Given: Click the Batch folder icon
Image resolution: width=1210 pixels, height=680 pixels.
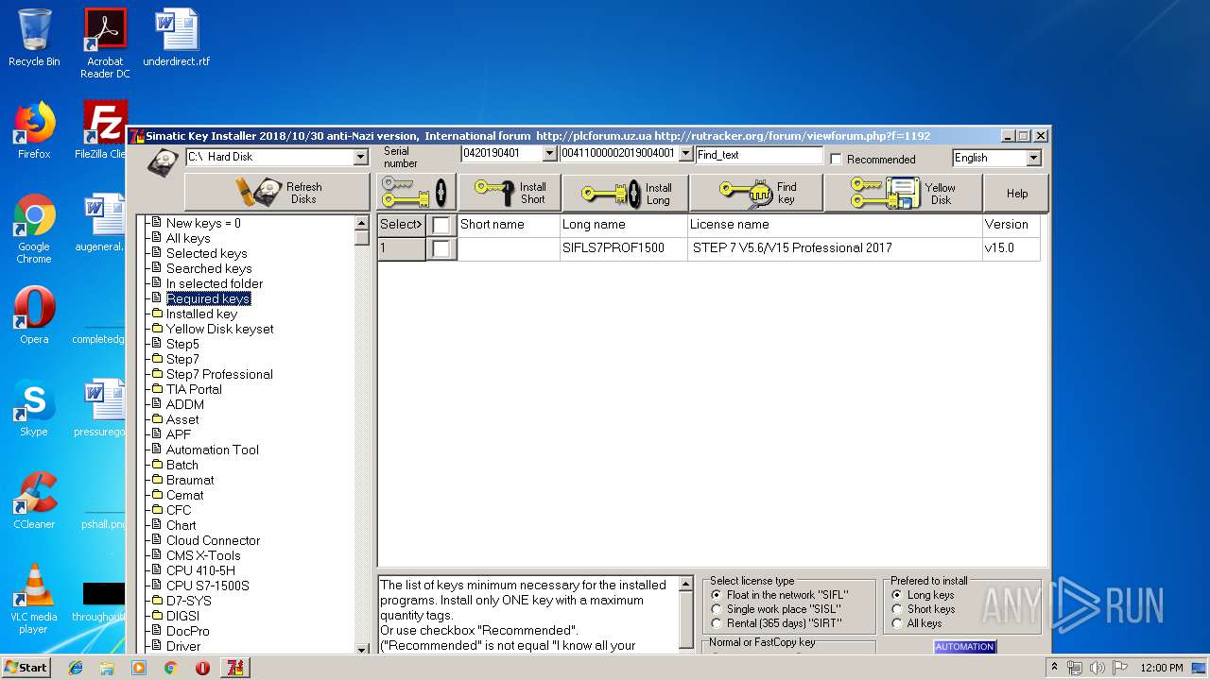Looking at the screenshot, I should 157,465.
